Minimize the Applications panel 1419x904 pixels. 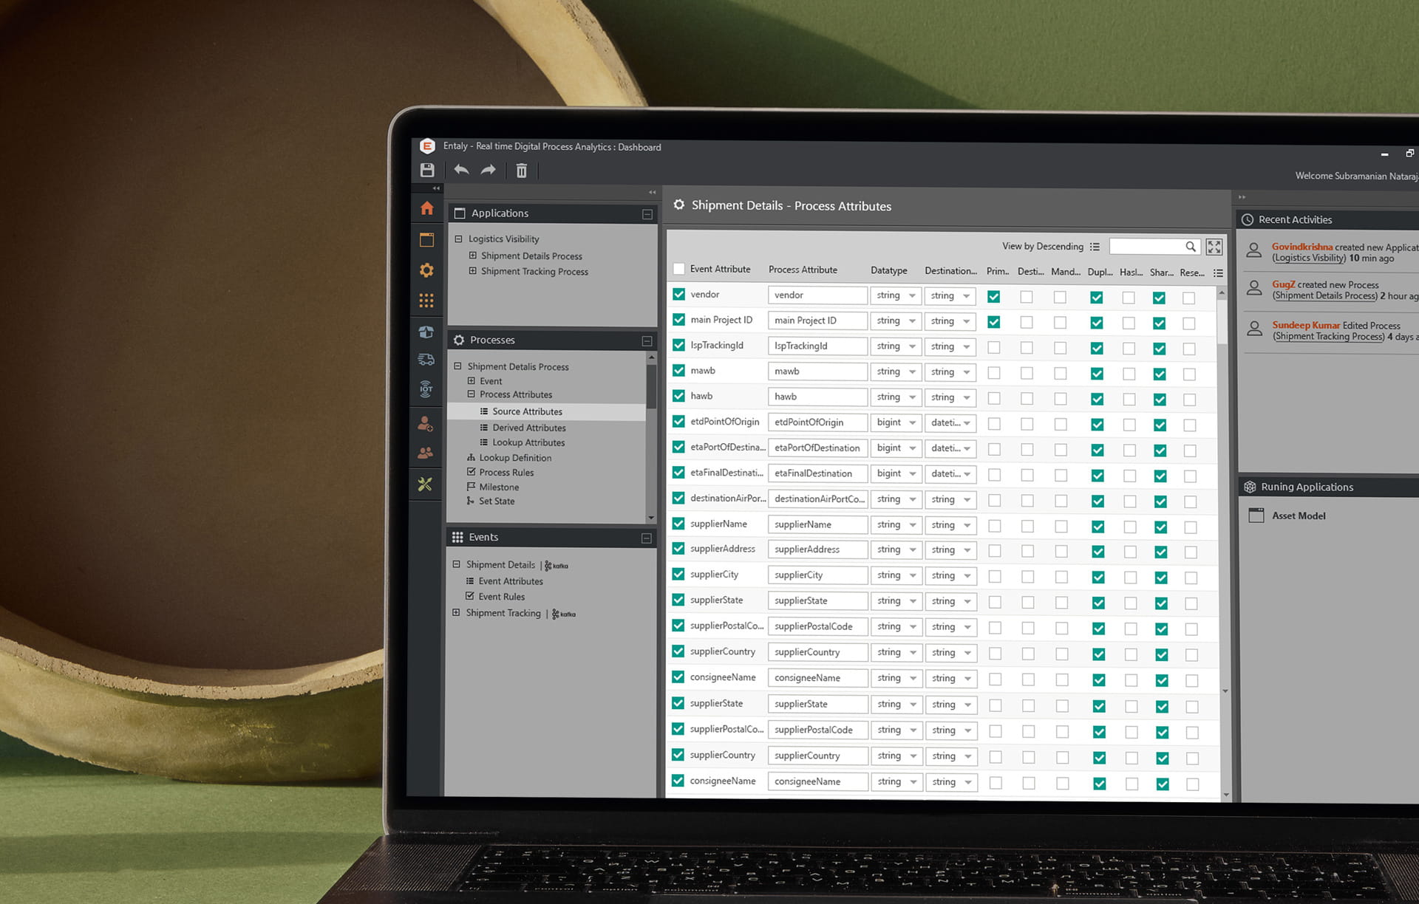(647, 214)
